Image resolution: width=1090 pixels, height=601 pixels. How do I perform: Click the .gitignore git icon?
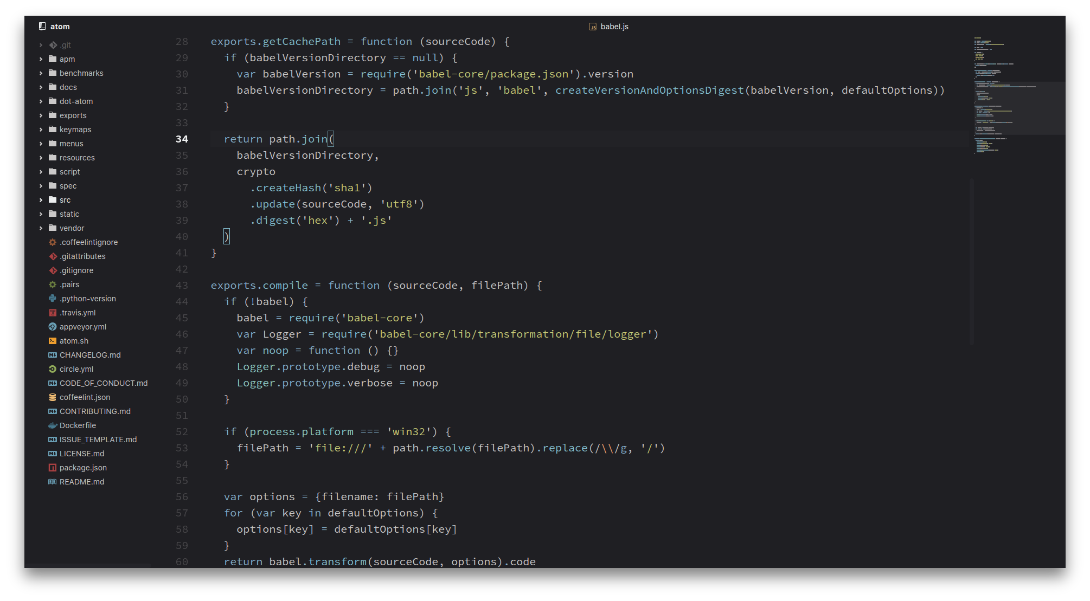53,270
